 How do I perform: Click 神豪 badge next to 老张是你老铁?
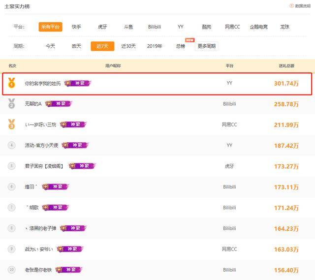click(69, 270)
